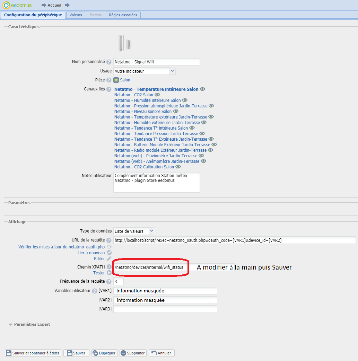The width and height of the screenshot is (358, 361).
Task: Focus the URL de la requête field
Action: point(235,240)
